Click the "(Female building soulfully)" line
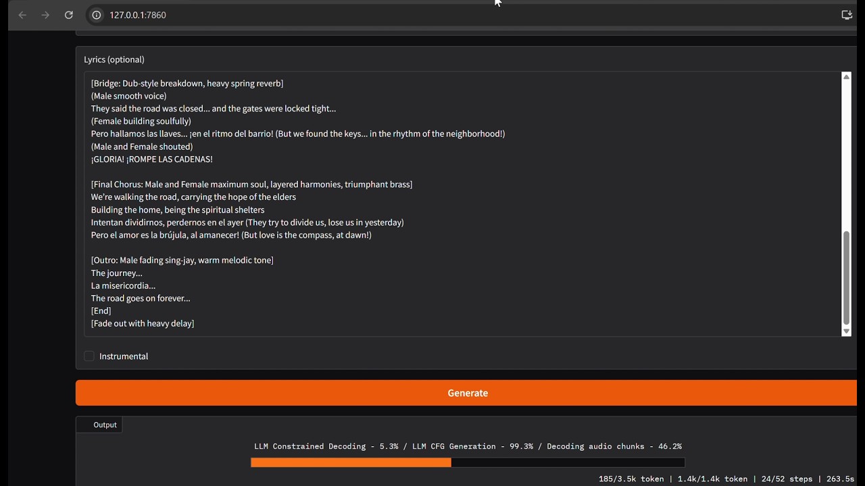 click(x=141, y=122)
